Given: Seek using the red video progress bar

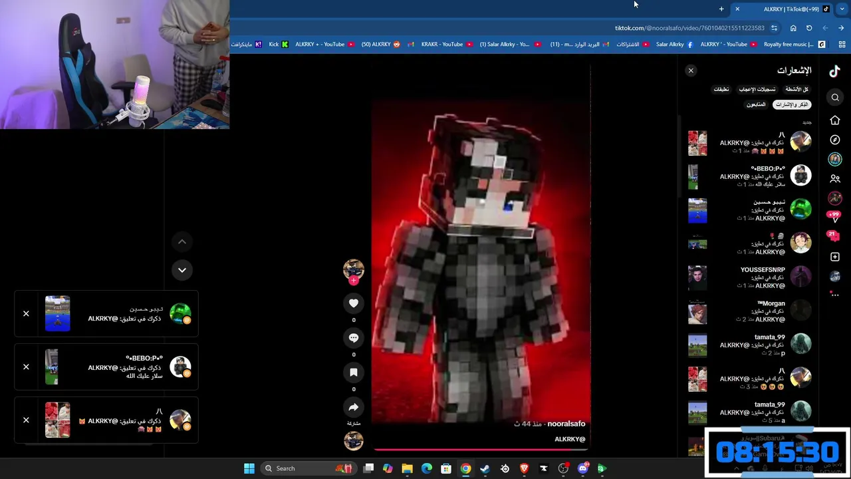Looking at the screenshot, I should pyautogui.click(x=481, y=450).
